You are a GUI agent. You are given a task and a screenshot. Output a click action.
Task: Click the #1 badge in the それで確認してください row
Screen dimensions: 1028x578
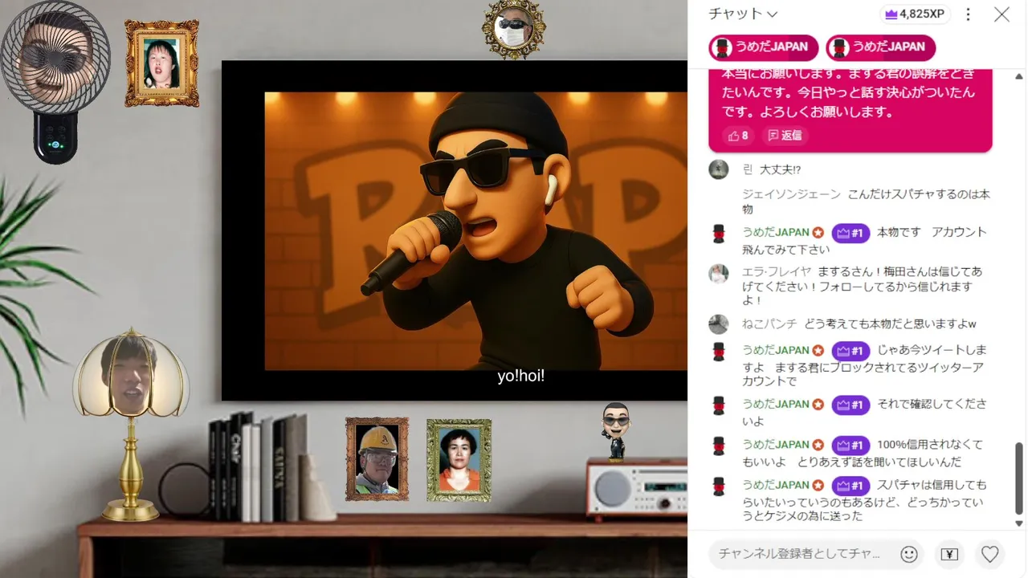(851, 405)
